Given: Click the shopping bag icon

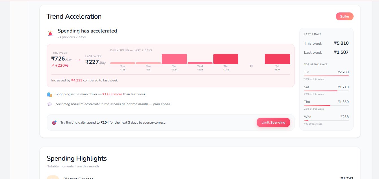Looking at the screenshot, I should pyautogui.click(x=49, y=94).
